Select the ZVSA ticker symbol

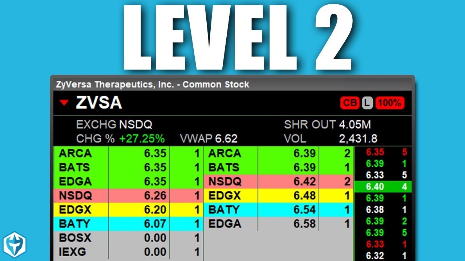click(x=98, y=103)
